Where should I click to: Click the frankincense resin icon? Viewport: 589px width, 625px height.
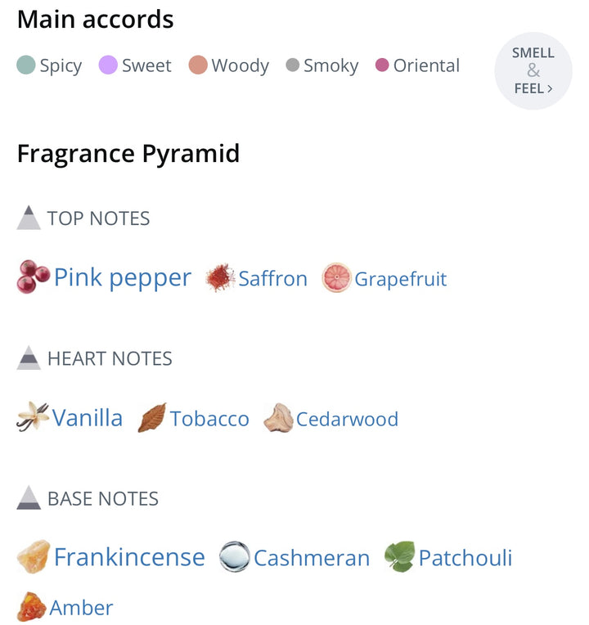pyautogui.click(x=34, y=557)
